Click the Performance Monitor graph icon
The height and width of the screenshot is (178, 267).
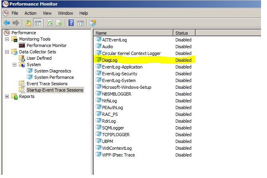(22, 45)
